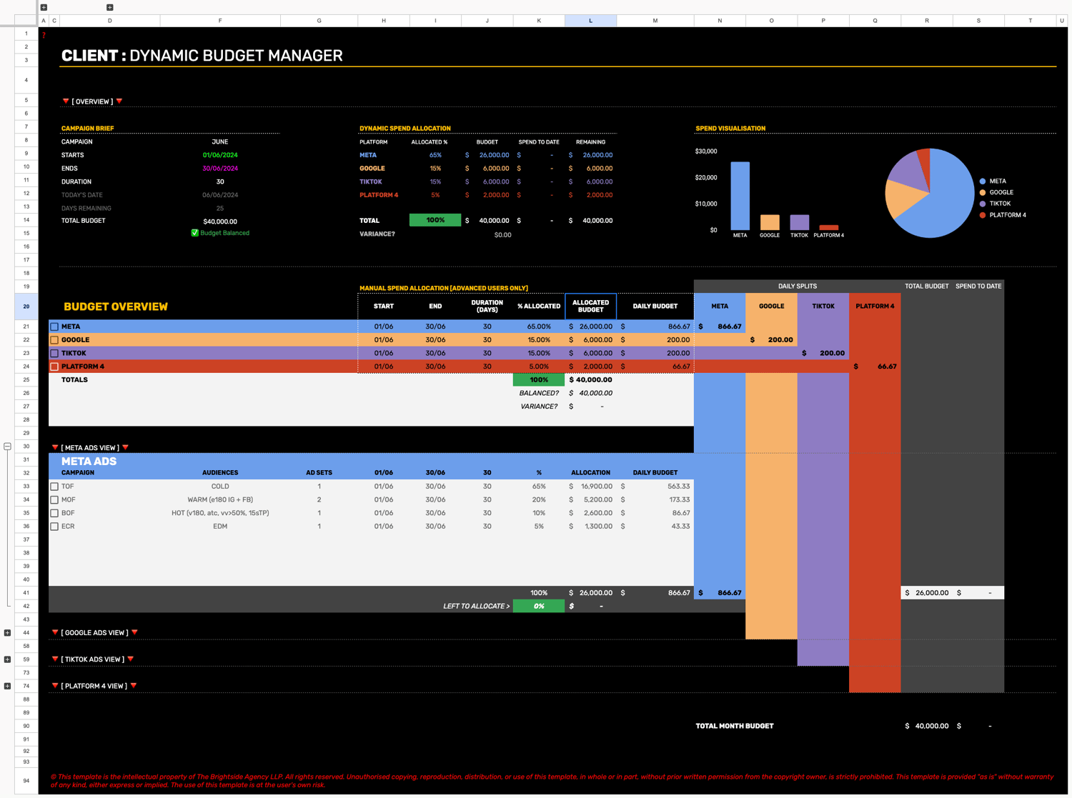The width and height of the screenshot is (1072, 798).
Task: Select column L header
Action: [590, 21]
